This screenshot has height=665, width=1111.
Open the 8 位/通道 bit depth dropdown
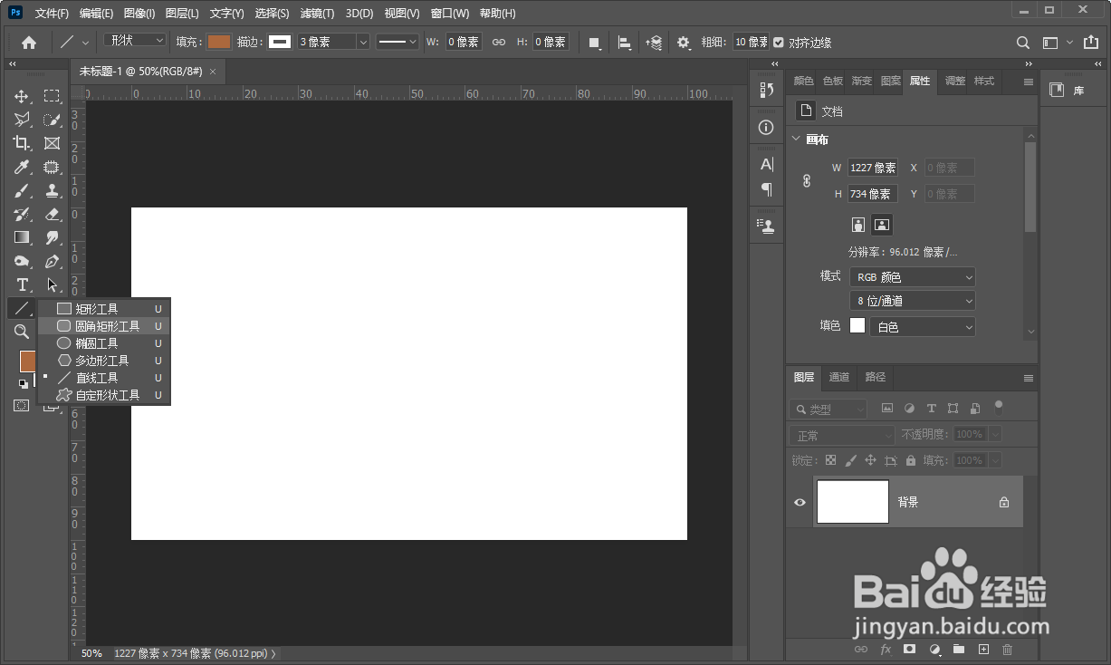point(912,301)
